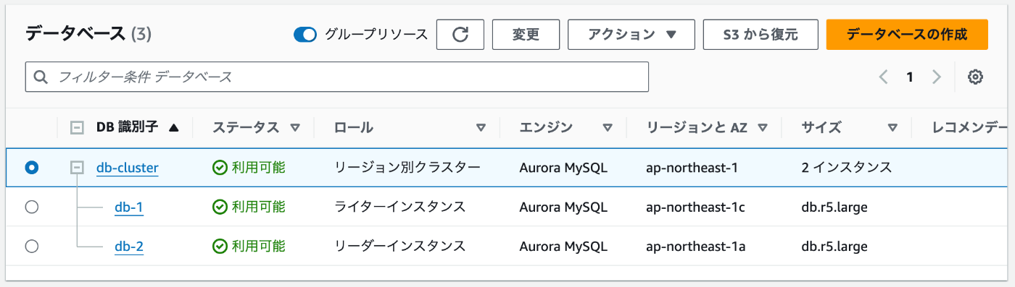Collapse all rows via header minus box
Viewport: 1015px width, 287px height.
point(76,128)
